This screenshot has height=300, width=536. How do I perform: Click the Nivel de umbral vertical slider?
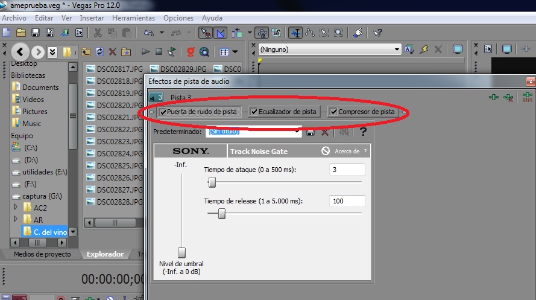pos(181,253)
